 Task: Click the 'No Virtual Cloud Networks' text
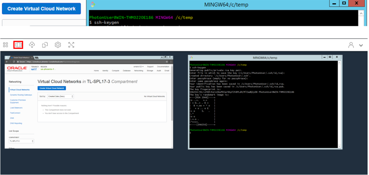(154, 96)
